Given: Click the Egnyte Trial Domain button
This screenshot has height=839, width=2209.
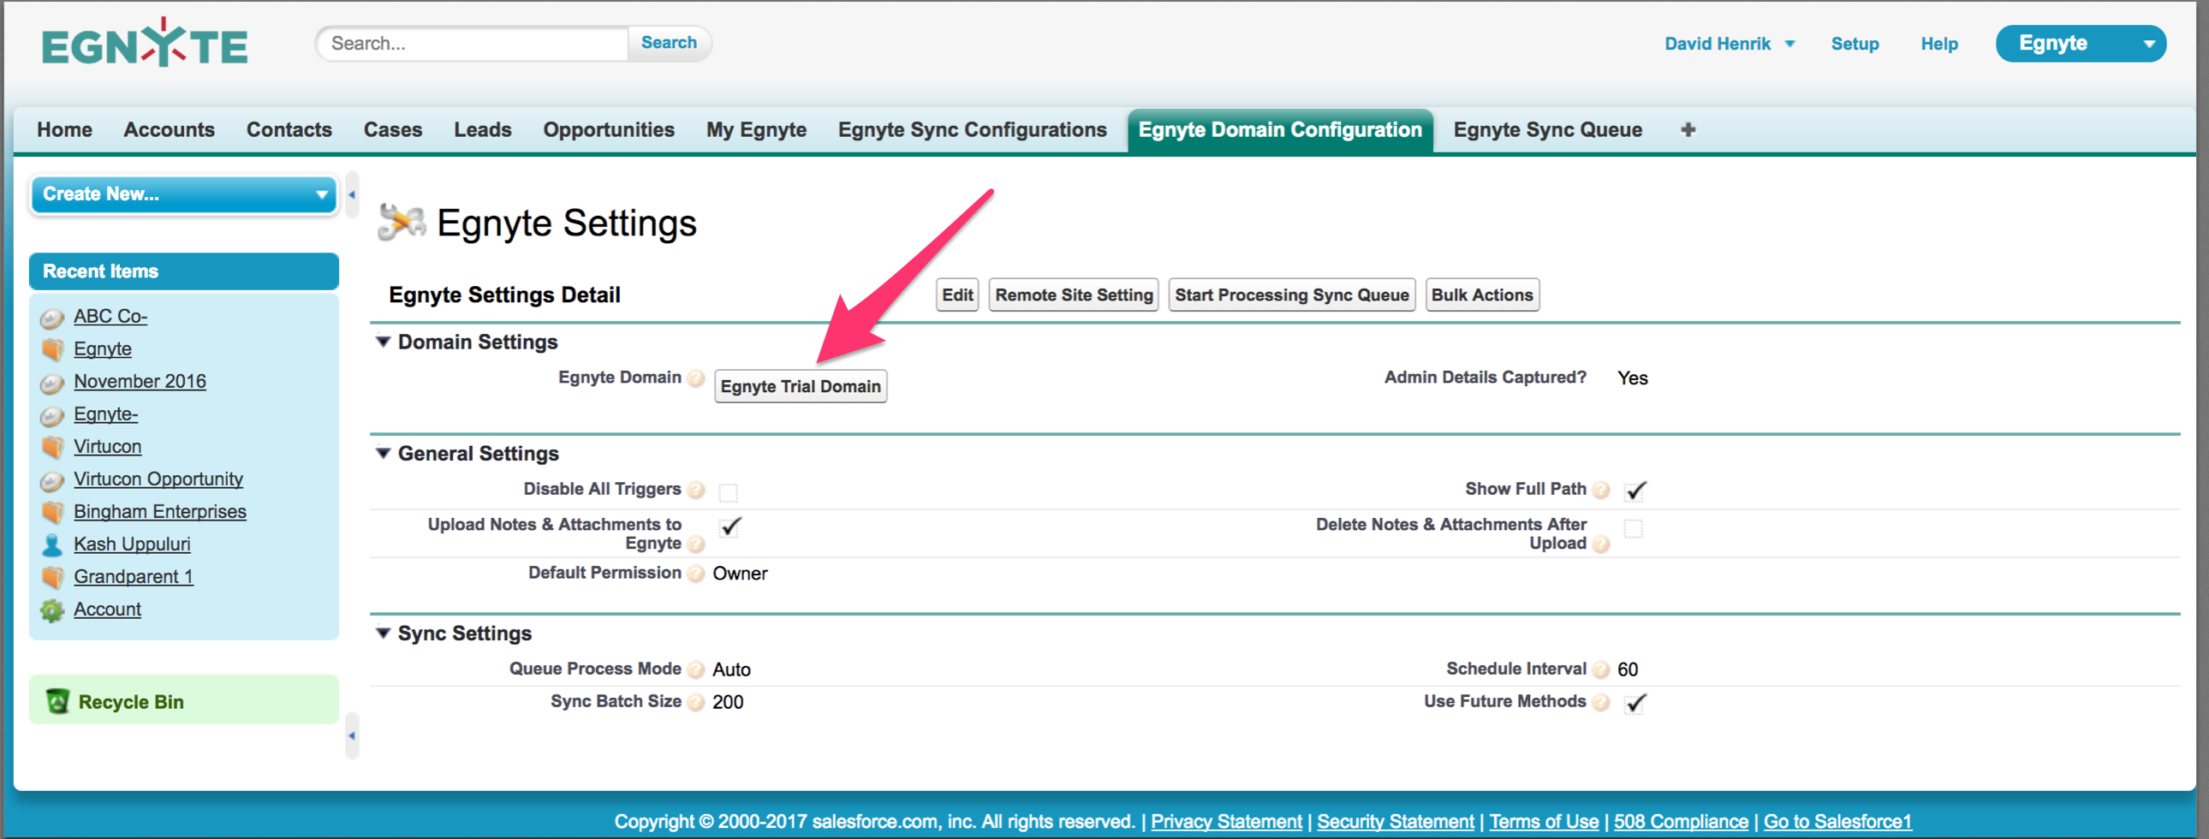Looking at the screenshot, I should (x=800, y=386).
